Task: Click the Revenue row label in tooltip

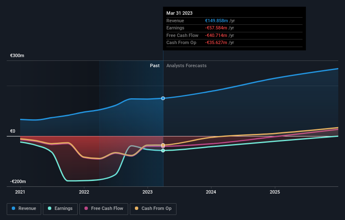Action: point(175,21)
